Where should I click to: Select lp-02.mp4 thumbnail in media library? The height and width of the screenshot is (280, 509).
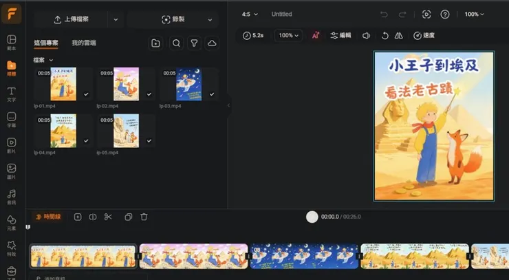[x=127, y=84]
